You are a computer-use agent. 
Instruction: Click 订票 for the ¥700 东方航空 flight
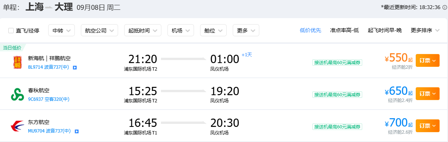point(427,125)
